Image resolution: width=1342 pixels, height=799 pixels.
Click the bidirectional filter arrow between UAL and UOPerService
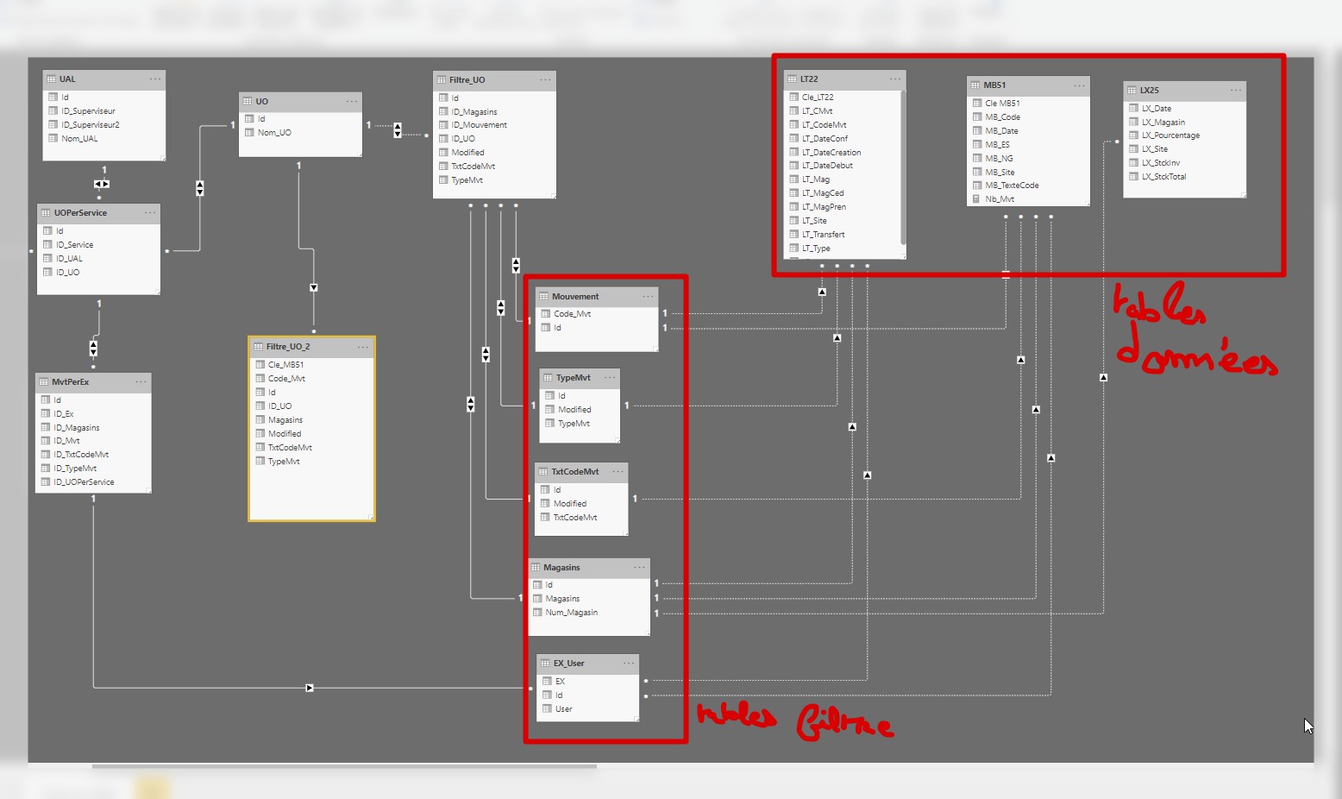pos(102,184)
